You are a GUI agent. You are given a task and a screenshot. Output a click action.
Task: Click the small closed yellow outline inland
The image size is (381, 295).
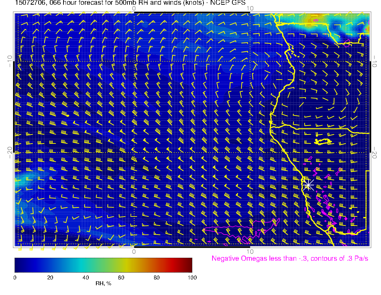(x=323, y=141)
